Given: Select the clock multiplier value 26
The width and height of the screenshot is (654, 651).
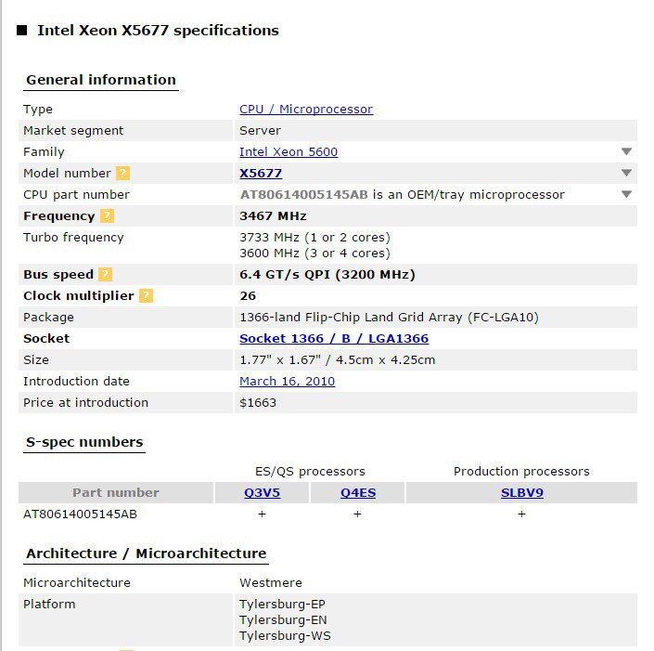Looking at the screenshot, I should [248, 295].
